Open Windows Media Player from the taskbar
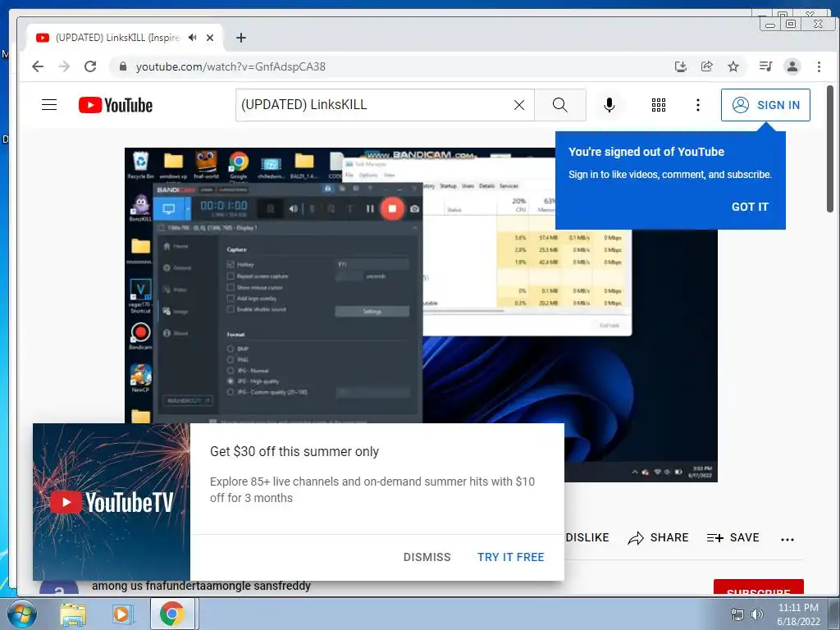Viewport: 840px width, 630px height. 121,614
